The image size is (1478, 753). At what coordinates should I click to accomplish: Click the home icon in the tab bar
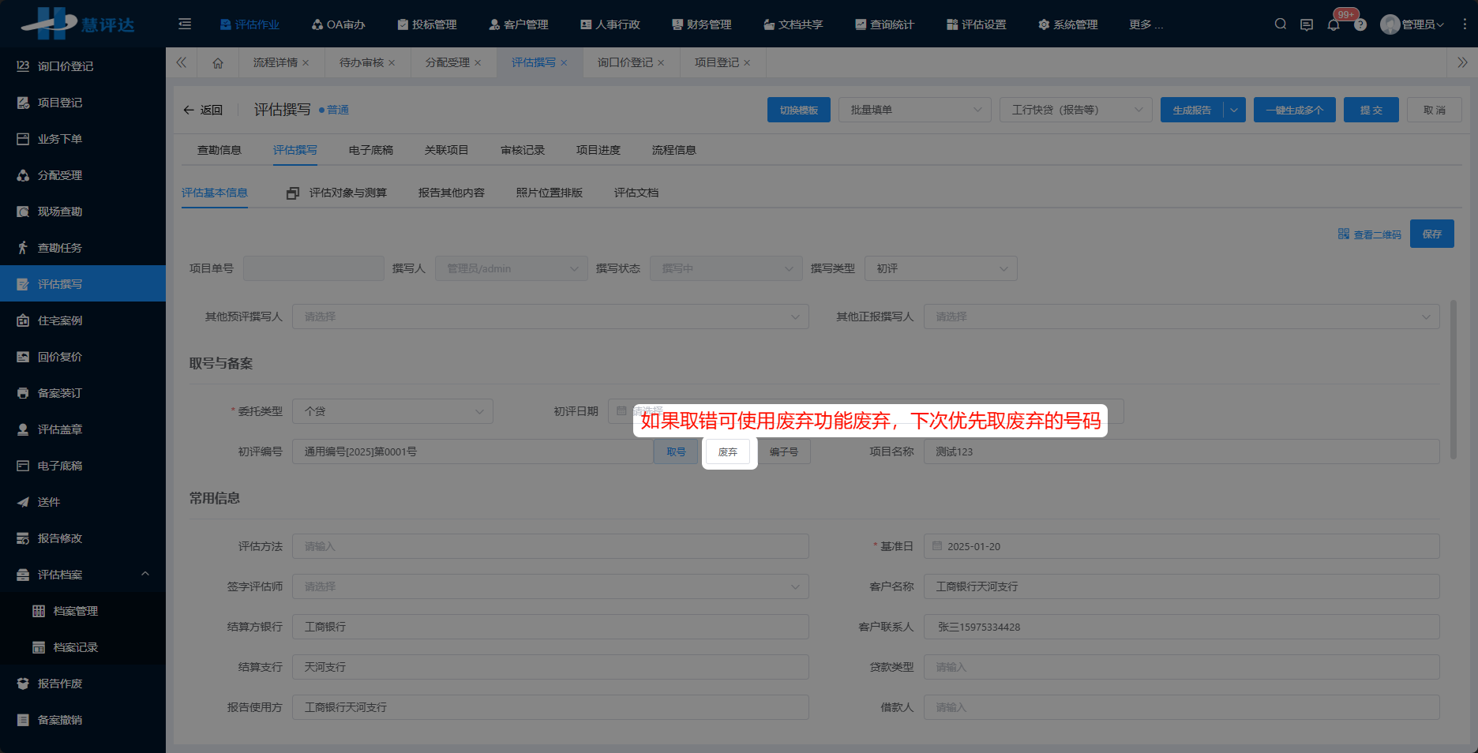(219, 62)
